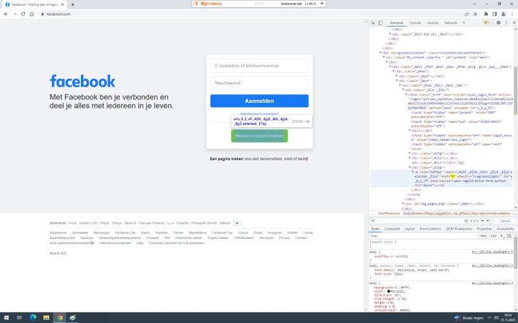518x323 pixels.
Task: Click the styles Filter input field
Action: click(x=423, y=236)
